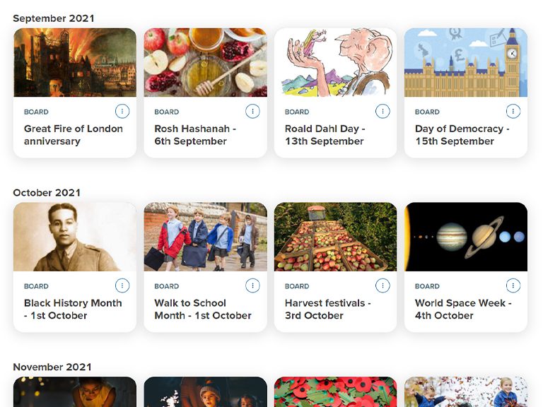The image size is (543, 407).
Task: Click the BOARD label on World Space Week card
Action: 427,287
